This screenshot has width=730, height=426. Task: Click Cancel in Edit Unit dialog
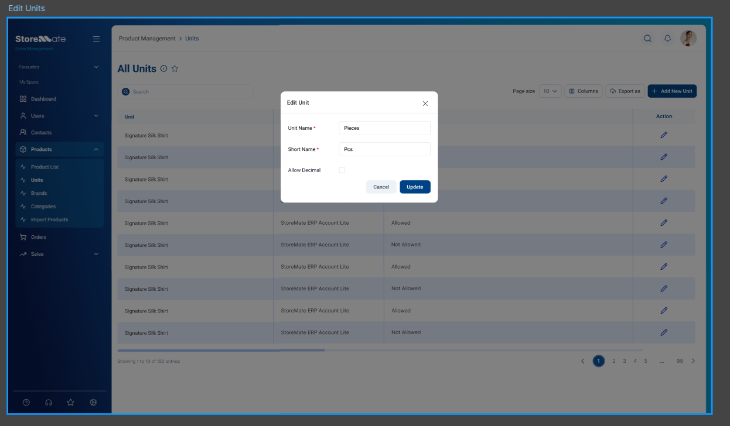(x=381, y=187)
